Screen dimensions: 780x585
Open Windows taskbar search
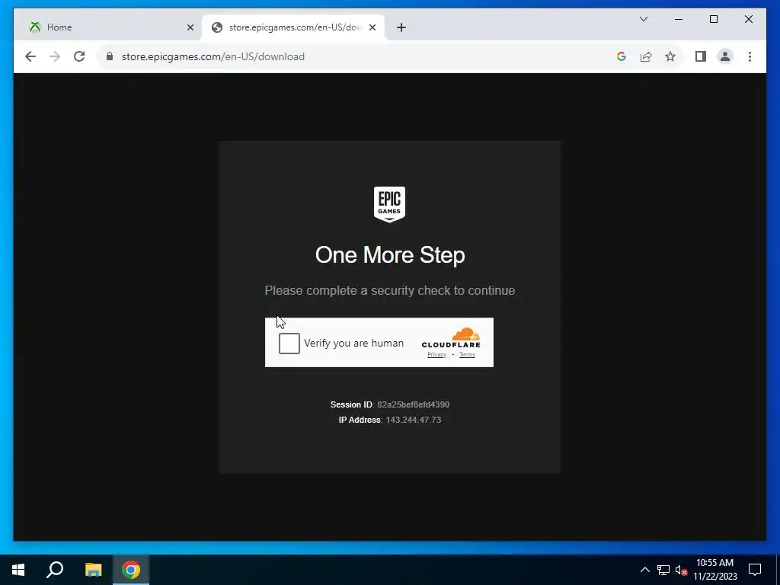point(55,570)
